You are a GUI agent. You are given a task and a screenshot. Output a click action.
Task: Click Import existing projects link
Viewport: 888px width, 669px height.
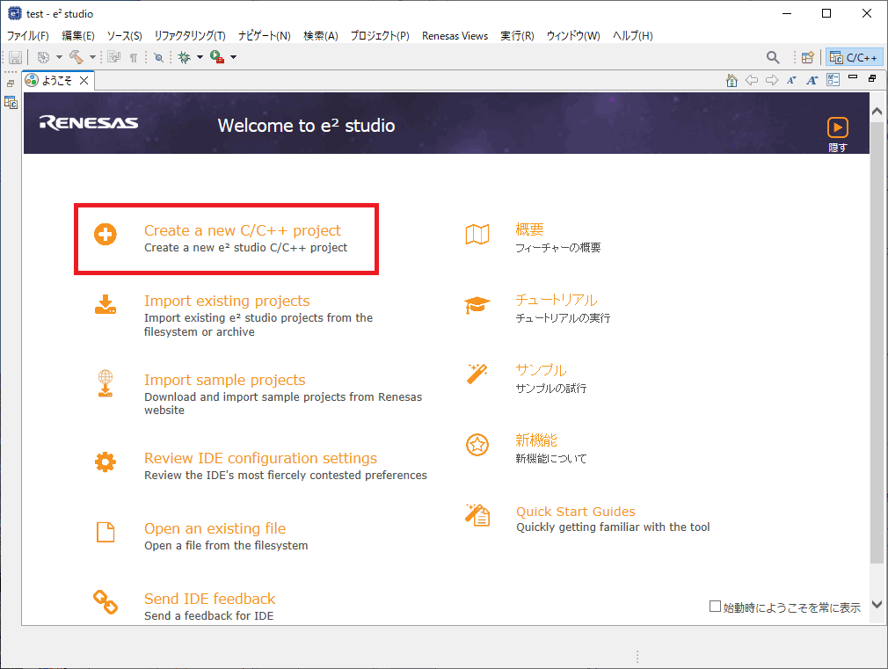227,301
